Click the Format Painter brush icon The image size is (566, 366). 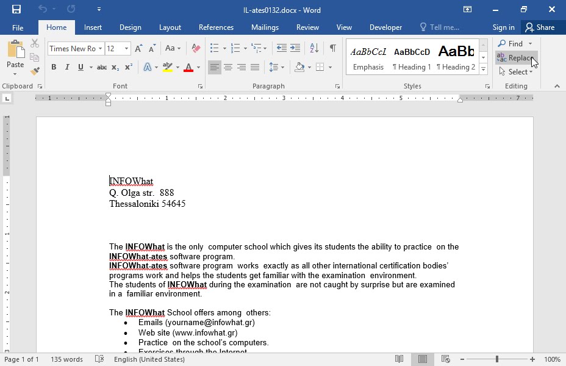click(35, 71)
